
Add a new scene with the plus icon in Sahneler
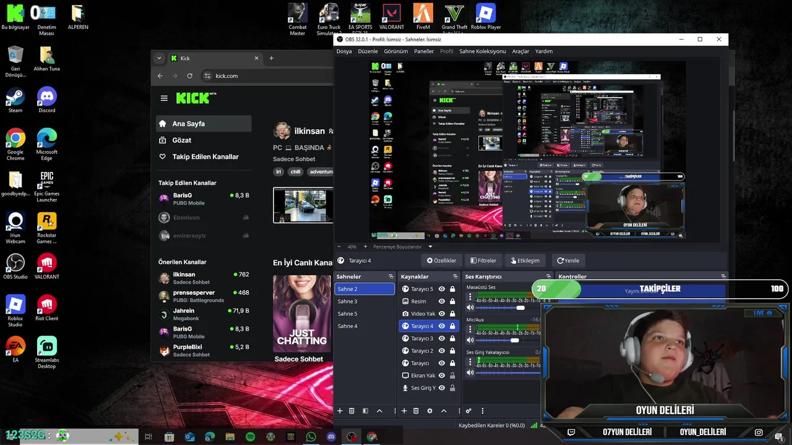[x=339, y=411]
